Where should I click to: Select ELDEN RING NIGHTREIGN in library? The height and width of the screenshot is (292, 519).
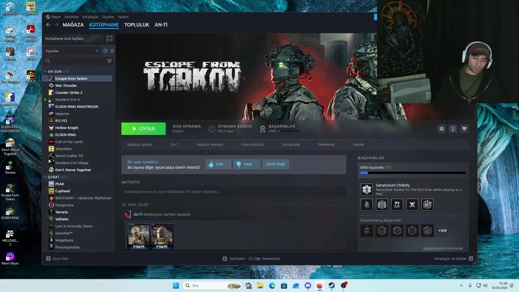tap(77, 107)
